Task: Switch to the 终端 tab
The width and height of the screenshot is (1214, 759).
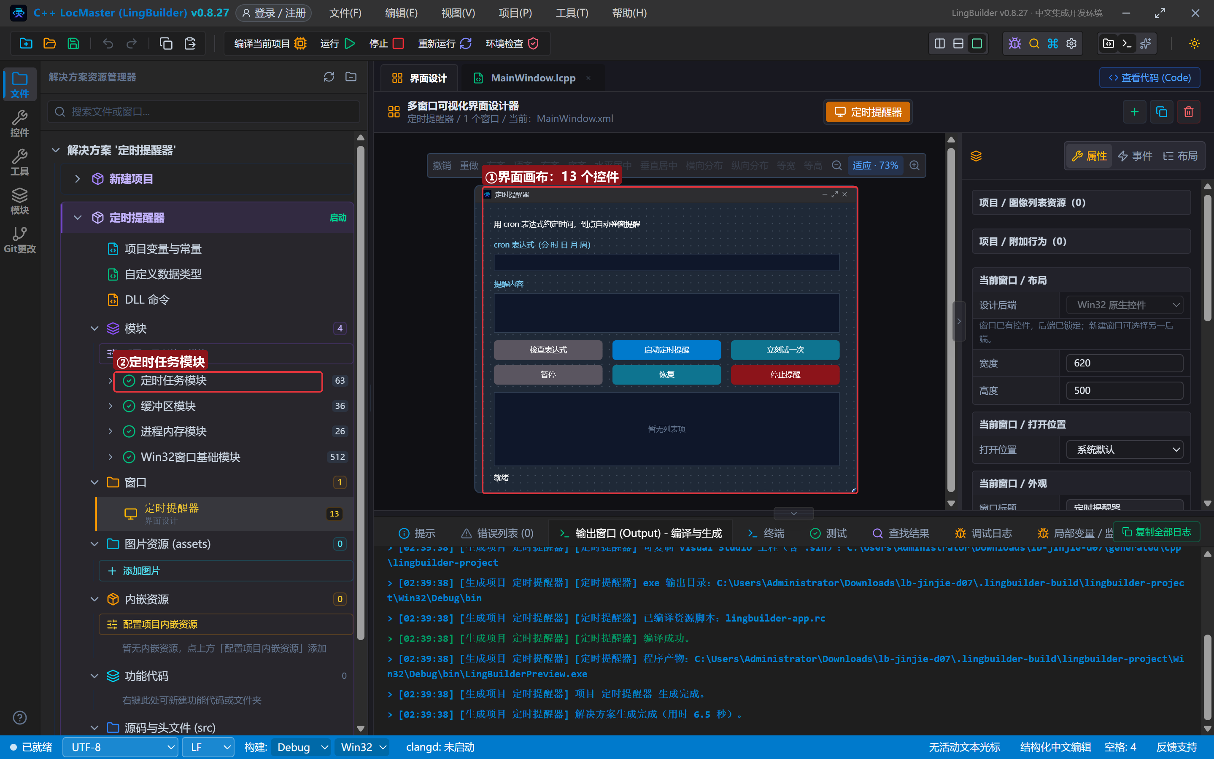Action: [766, 533]
